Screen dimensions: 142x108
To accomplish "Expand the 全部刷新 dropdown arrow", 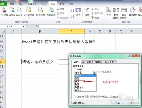I will (x=51, y=18).
